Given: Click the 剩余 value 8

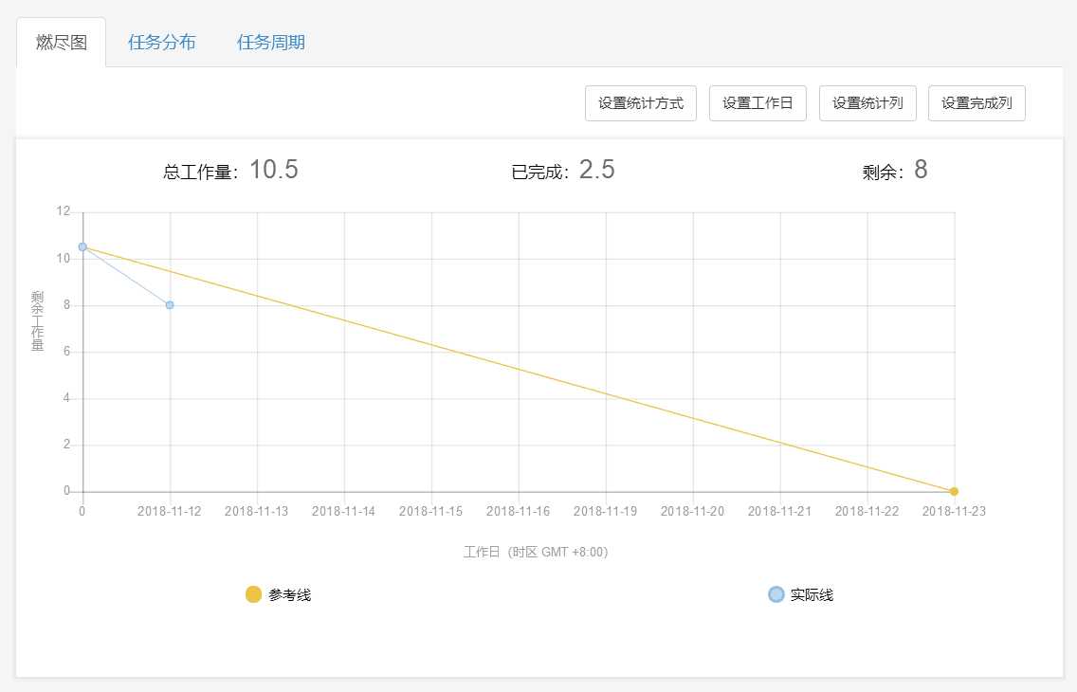Looking at the screenshot, I should tap(921, 170).
